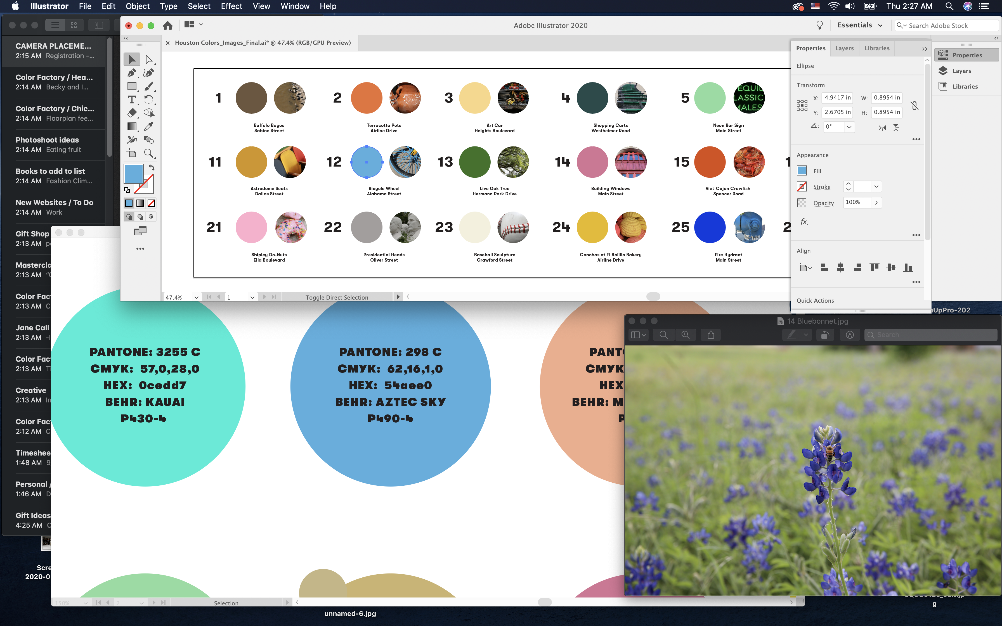Set paint to None in toolbar
Screen dimensions: 1002x626
[152, 203]
